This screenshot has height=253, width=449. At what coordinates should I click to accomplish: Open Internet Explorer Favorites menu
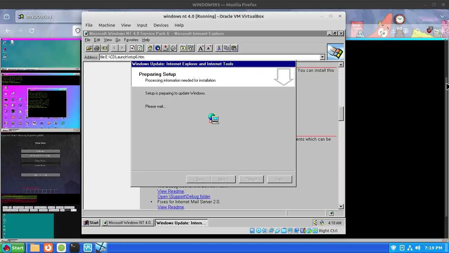tap(131, 40)
